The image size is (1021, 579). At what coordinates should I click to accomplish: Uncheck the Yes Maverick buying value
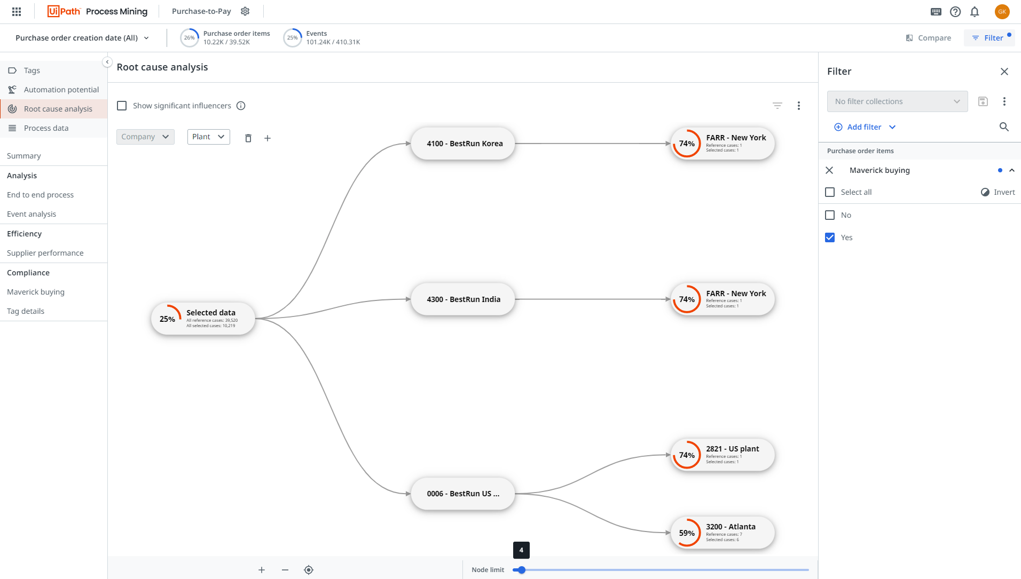click(830, 237)
